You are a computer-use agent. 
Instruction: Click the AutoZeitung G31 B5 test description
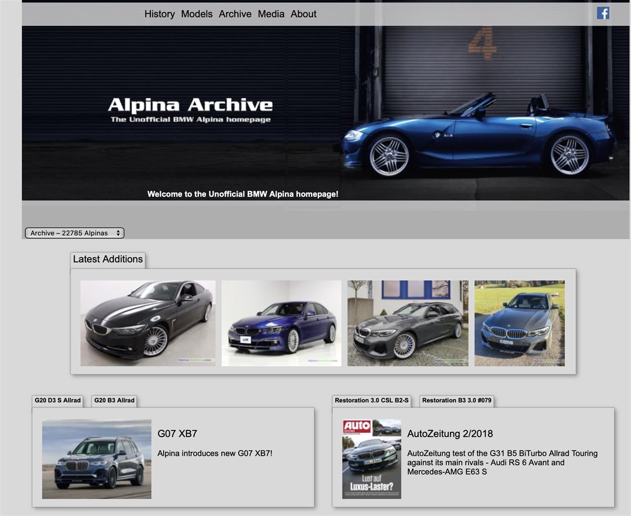point(502,462)
